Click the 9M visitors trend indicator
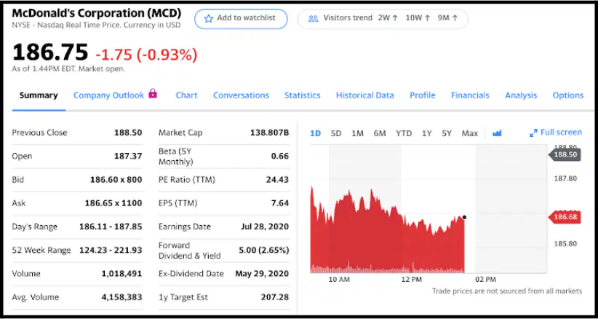This screenshot has height=319, width=598. pyautogui.click(x=447, y=18)
